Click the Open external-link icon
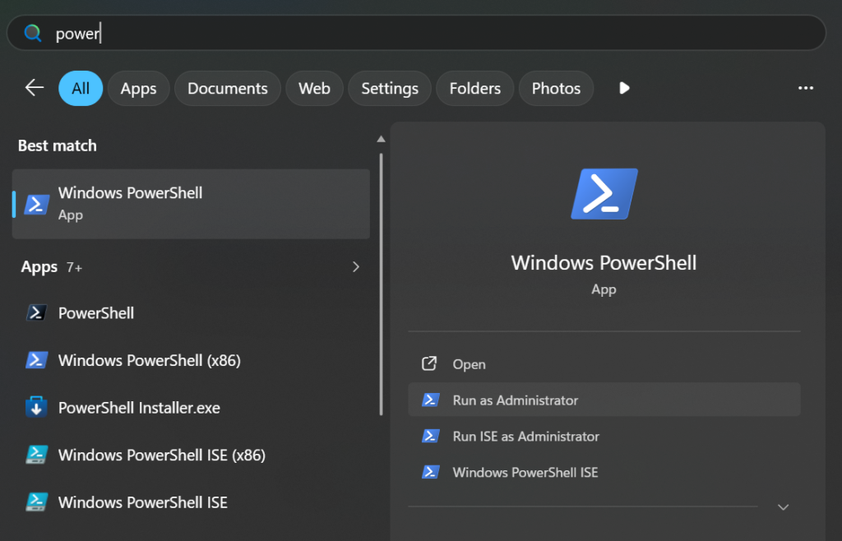Screen dimensions: 842x541 (x=429, y=364)
